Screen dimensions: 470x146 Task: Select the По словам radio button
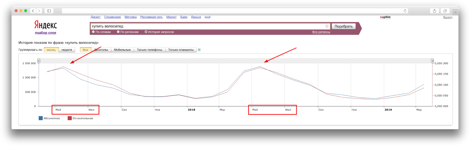(x=93, y=32)
